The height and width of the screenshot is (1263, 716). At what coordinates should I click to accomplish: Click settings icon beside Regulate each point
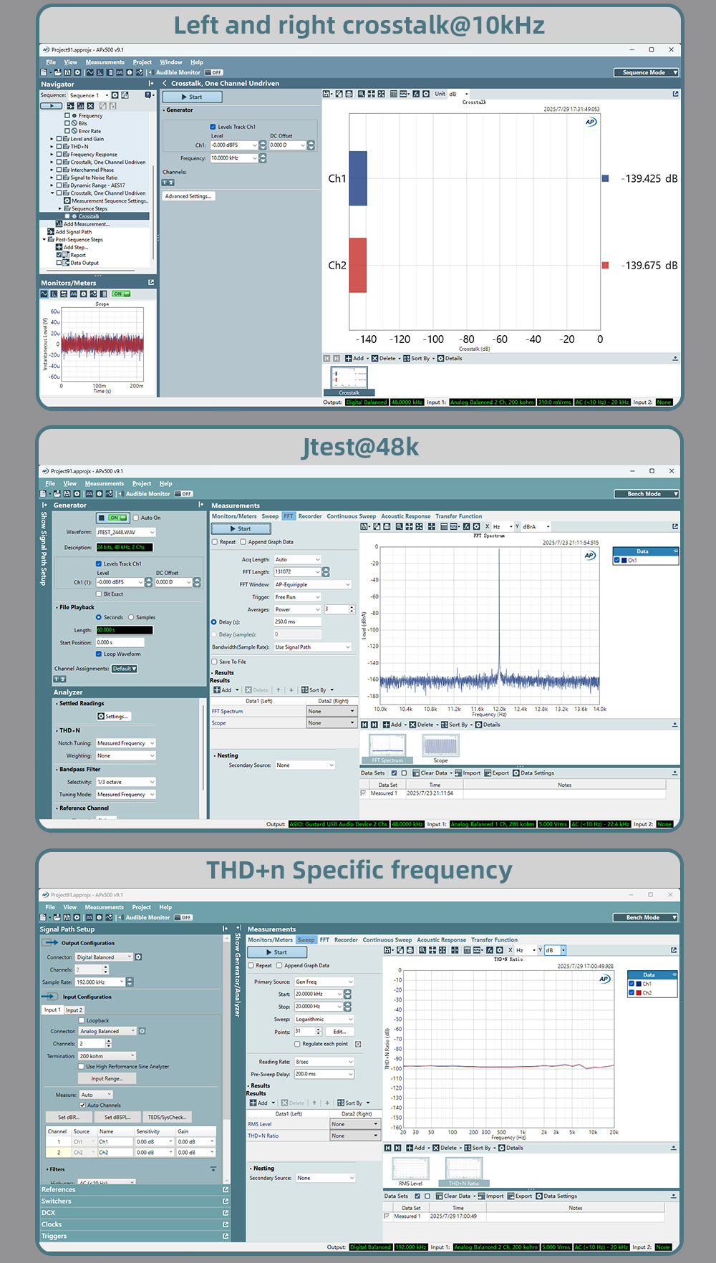pyautogui.click(x=358, y=1044)
